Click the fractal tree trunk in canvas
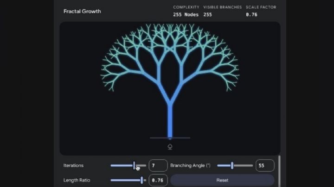Viewport: 334px width, 187px height. click(170, 120)
